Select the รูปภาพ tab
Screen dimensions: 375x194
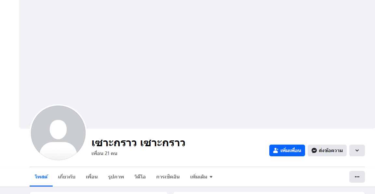[x=116, y=177]
